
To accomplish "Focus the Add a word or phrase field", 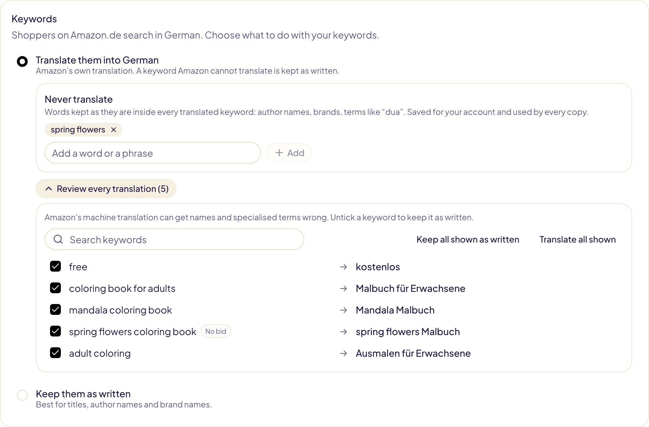I will click(x=153, y=153).
